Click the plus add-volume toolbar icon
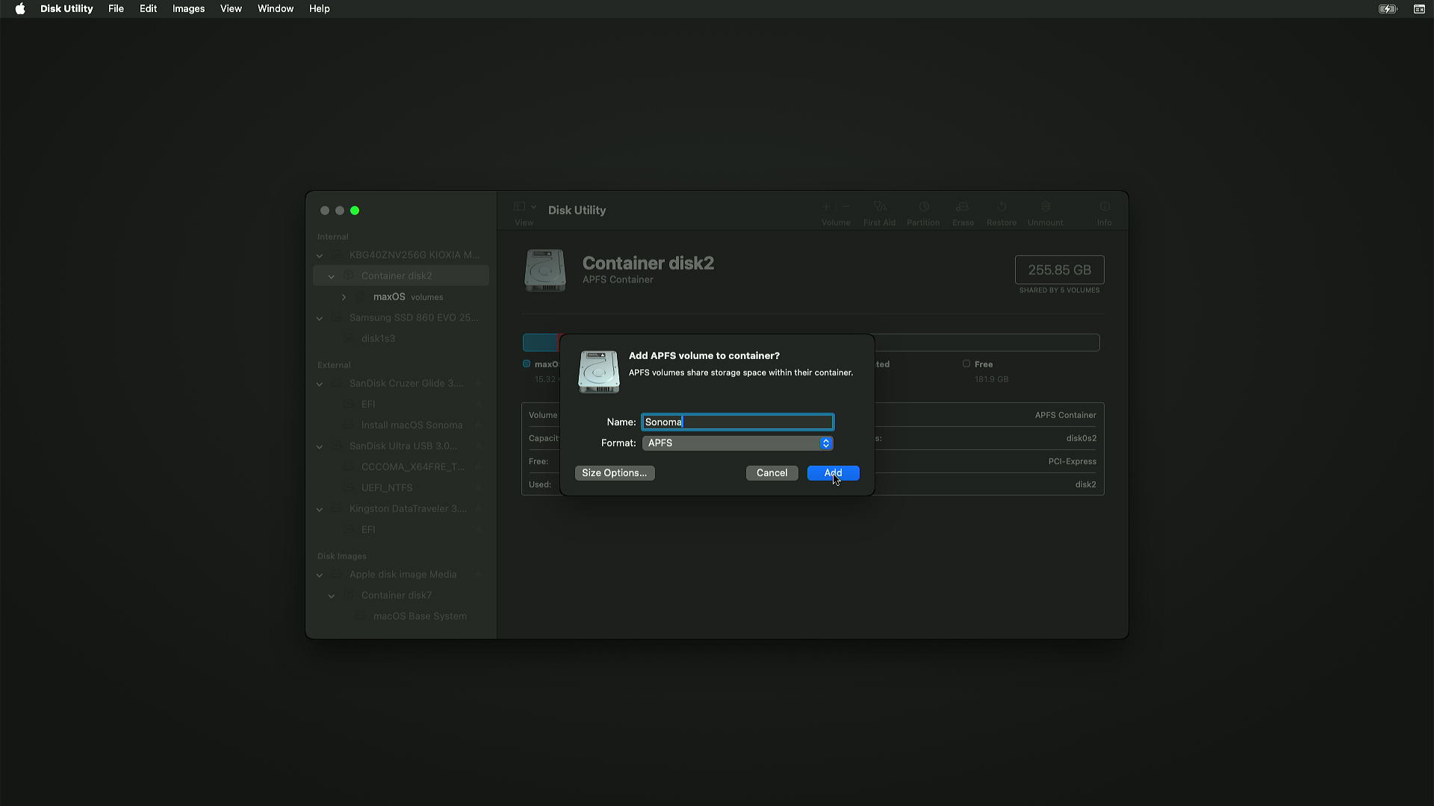The image size is (1434, 806). coord(826,207)
